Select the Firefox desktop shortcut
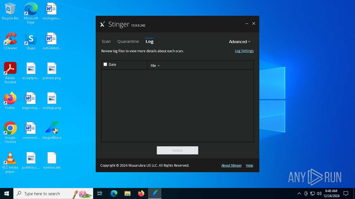 pos(10,101)
